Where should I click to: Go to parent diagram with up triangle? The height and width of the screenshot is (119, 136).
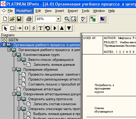[62, 28]
